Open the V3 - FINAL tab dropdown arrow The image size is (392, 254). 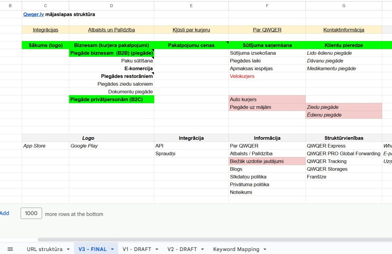coord(112,249)
